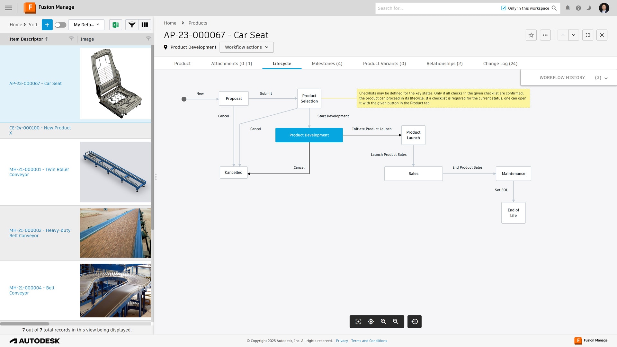The image size is (617, 347).
Task: Add item to favorites with star icon
Action: [x=531, y=35]
